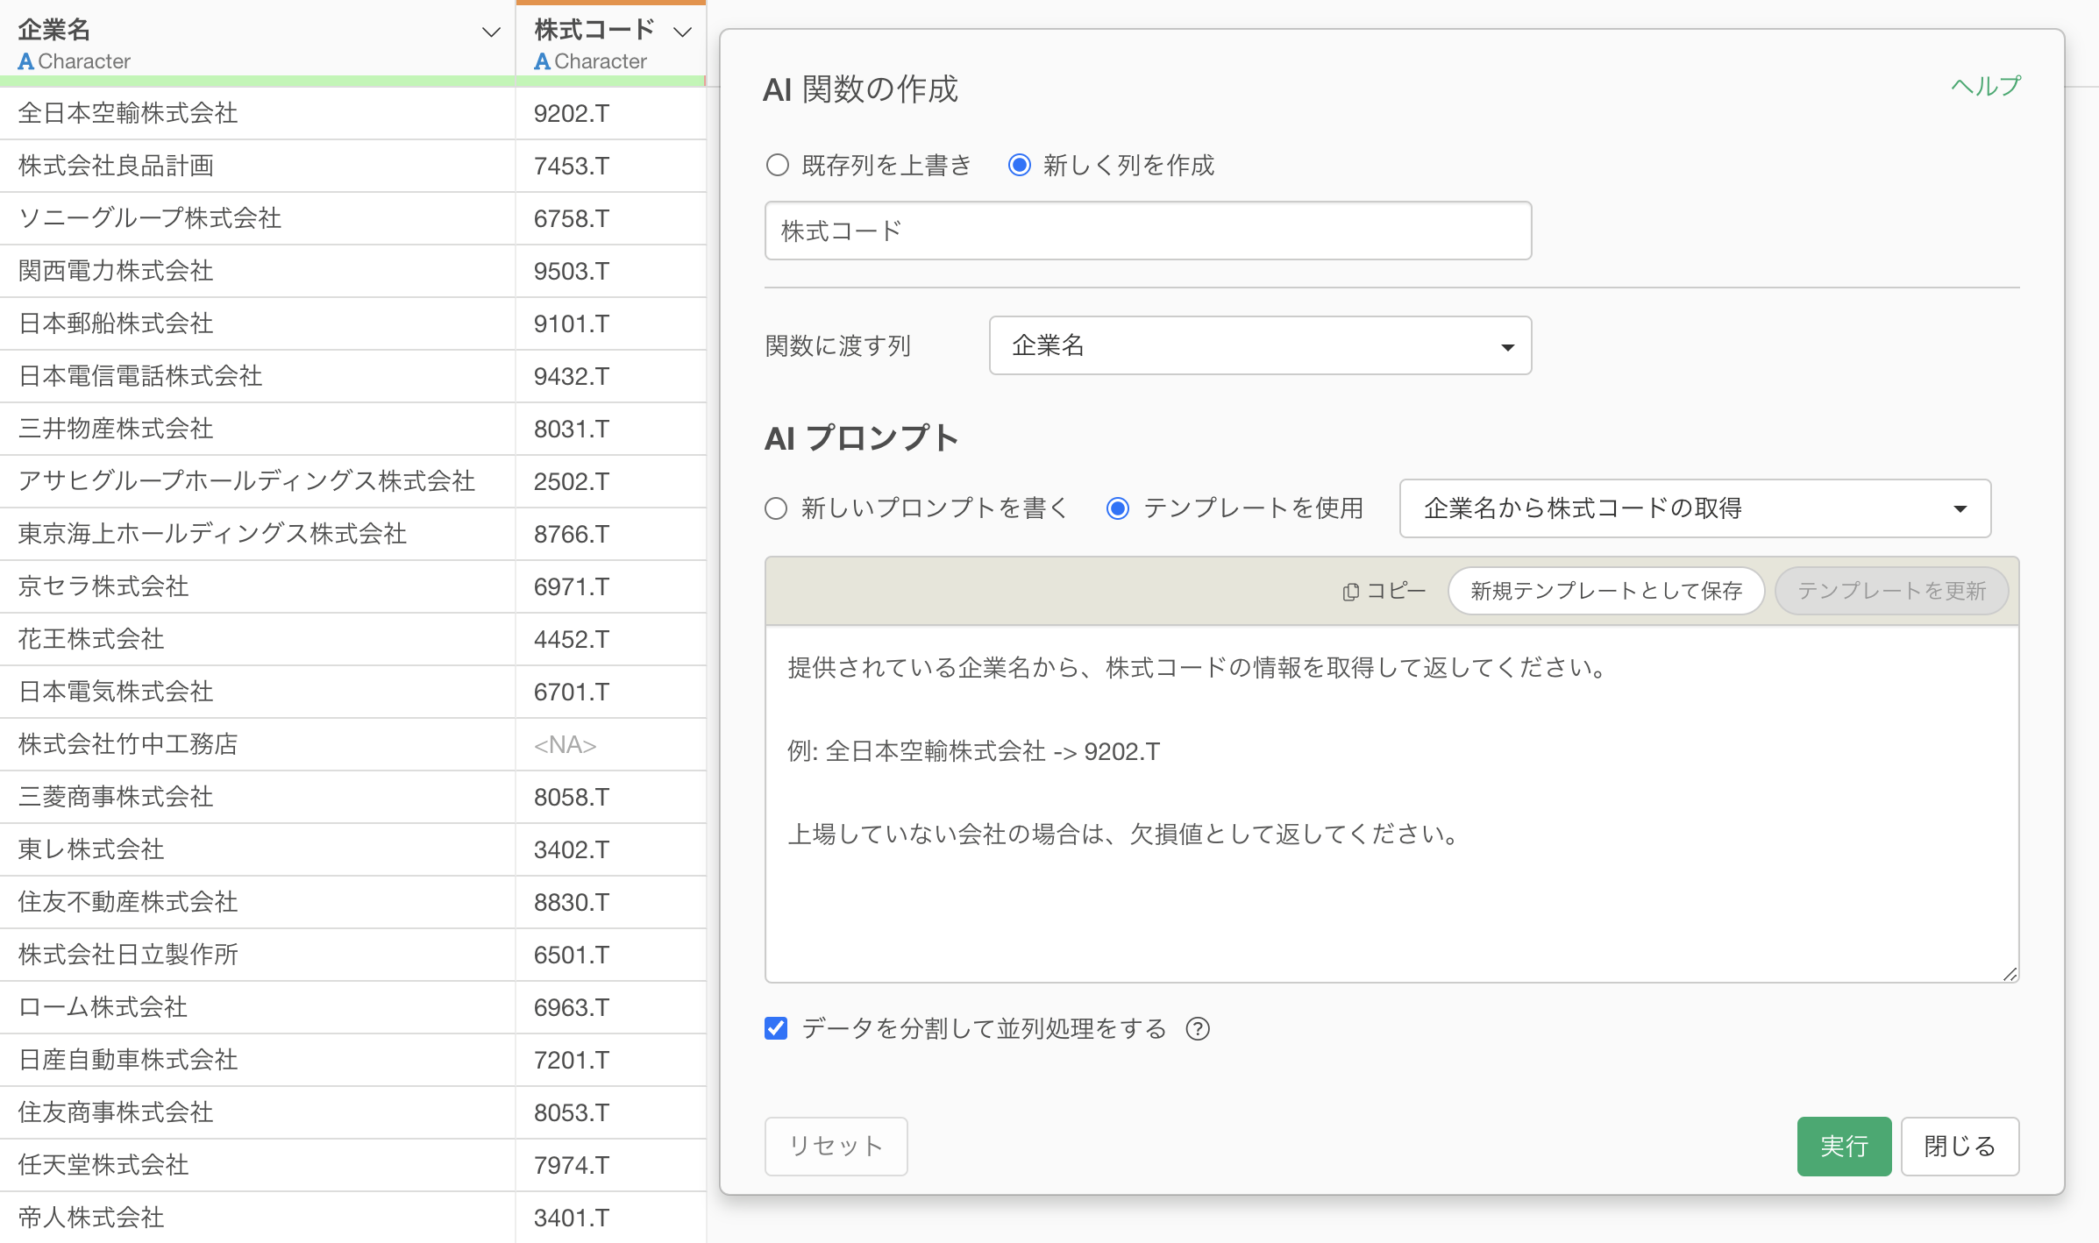The image size is (2099, 1243).
Task: Click the リセット button
Action: point(836,1146)
